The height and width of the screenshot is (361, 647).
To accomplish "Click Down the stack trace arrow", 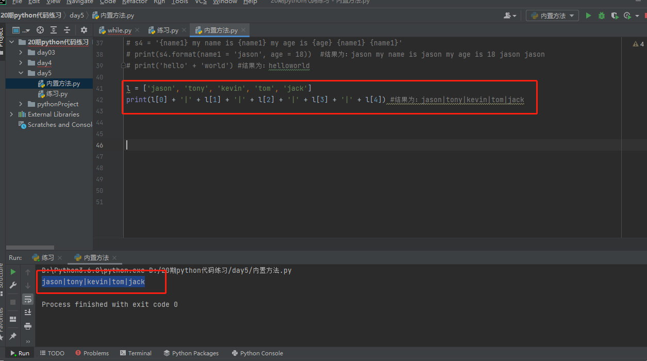I will click(28, 285).
